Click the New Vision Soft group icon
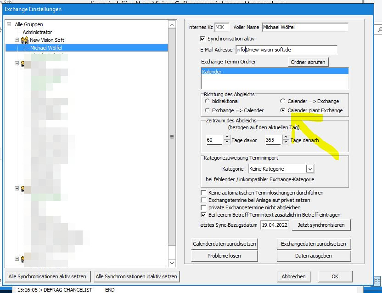 click(x=25, y=40)
